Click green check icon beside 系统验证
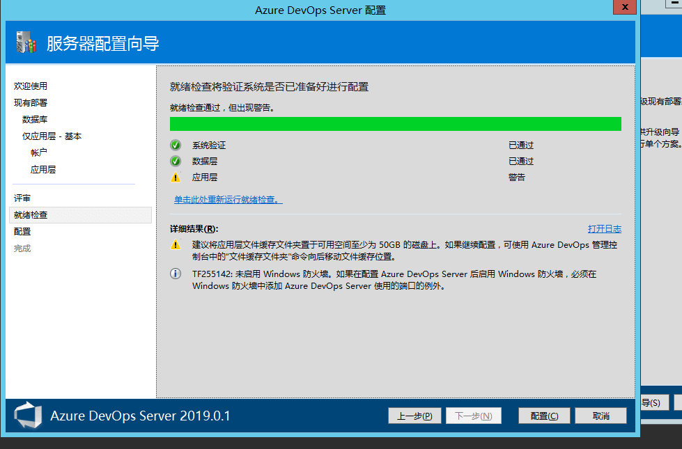The image size is (682, 449). (176, 145)
